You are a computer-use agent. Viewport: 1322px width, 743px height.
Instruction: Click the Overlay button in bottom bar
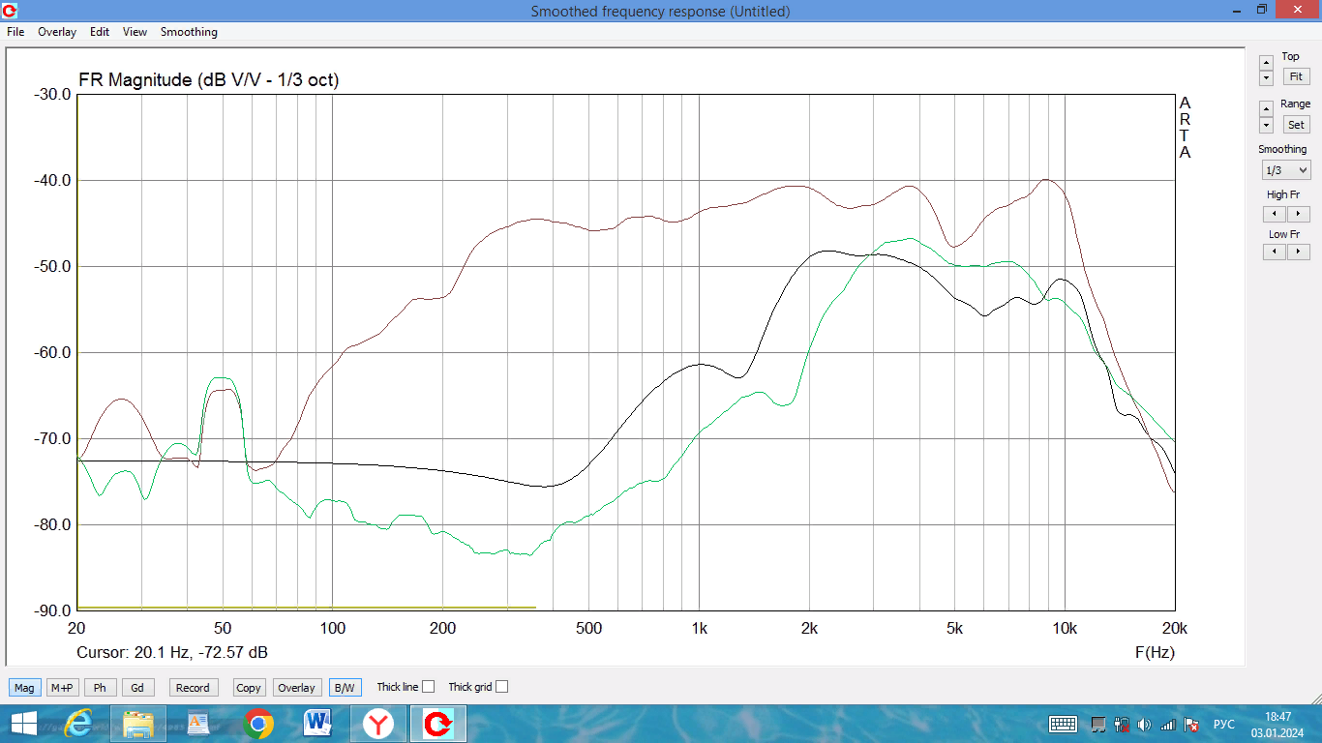[x=296, y=688]
